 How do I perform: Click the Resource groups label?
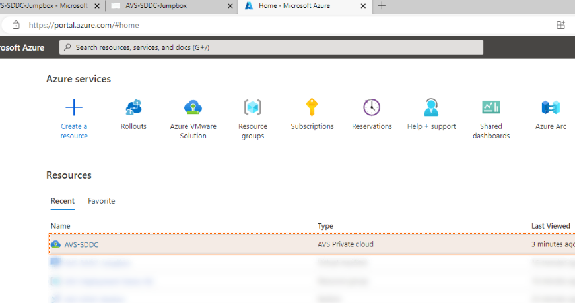[253, 131]
